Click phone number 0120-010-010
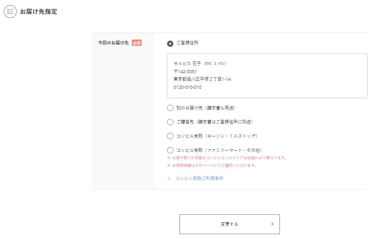 (187, 87)
